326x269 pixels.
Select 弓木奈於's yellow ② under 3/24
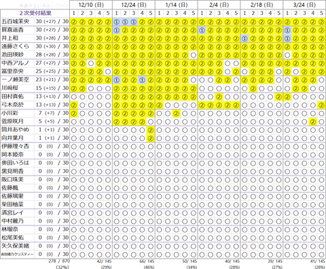point(321,105)
